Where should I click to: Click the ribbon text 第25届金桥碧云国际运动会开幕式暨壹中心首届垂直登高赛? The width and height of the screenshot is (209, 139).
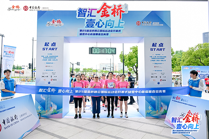[120, 91]
